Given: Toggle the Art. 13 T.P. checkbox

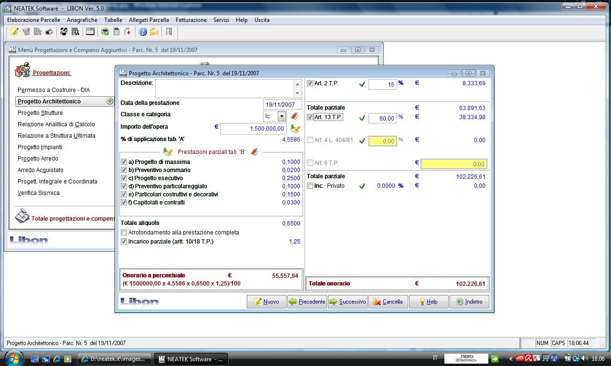Looking at the screenshot, I should (x=310, y=117).
